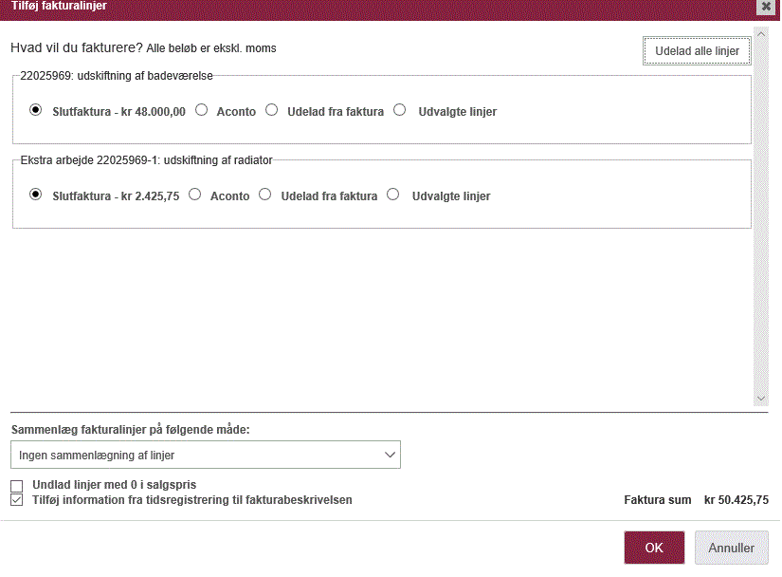Screen dimensions: 782x577
Task: Open the Ingen sammenlægning af linjer dropdown
Action: (206, 455)
